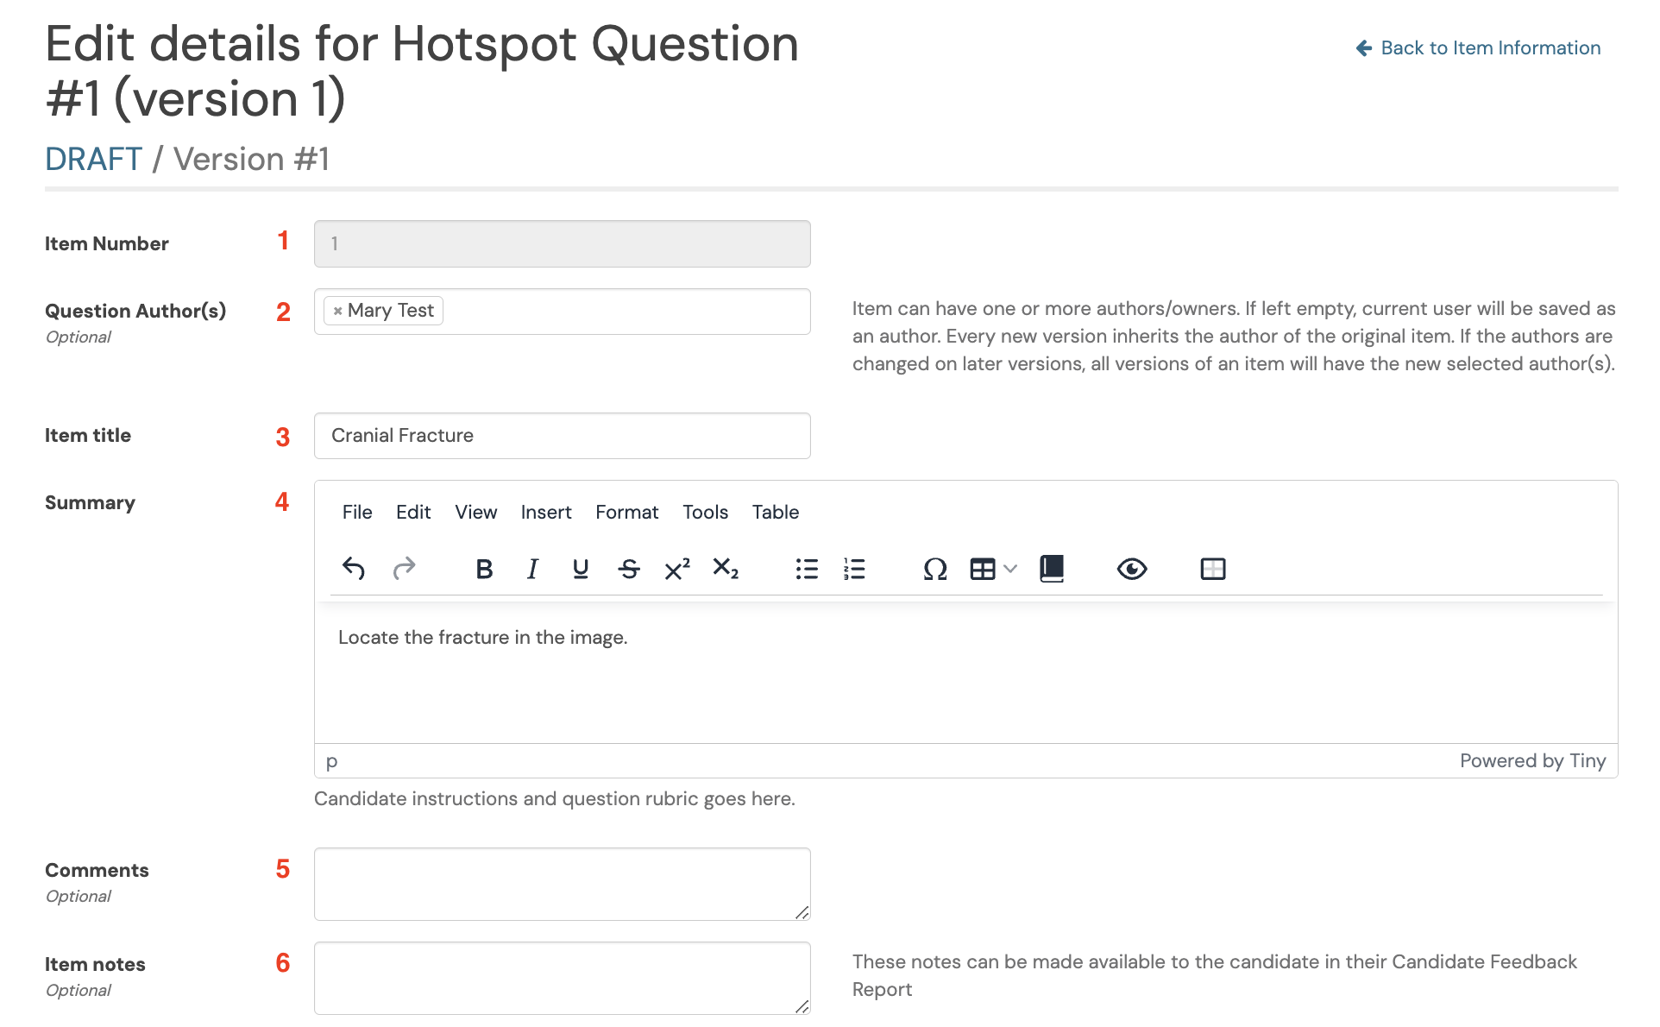Viewport: 1660px width, 1027px height.
Task: Expand the table dropdown chevron
Action: coord(1011,569)
